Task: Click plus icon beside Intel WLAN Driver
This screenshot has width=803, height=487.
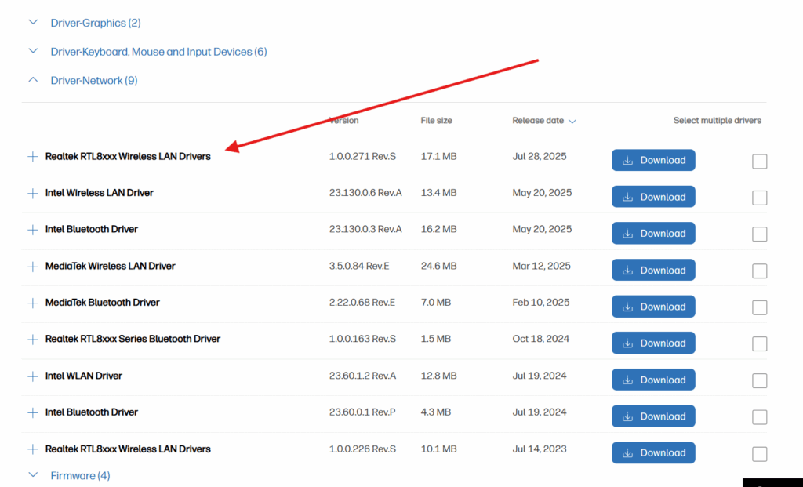Action: pos(32,376)
